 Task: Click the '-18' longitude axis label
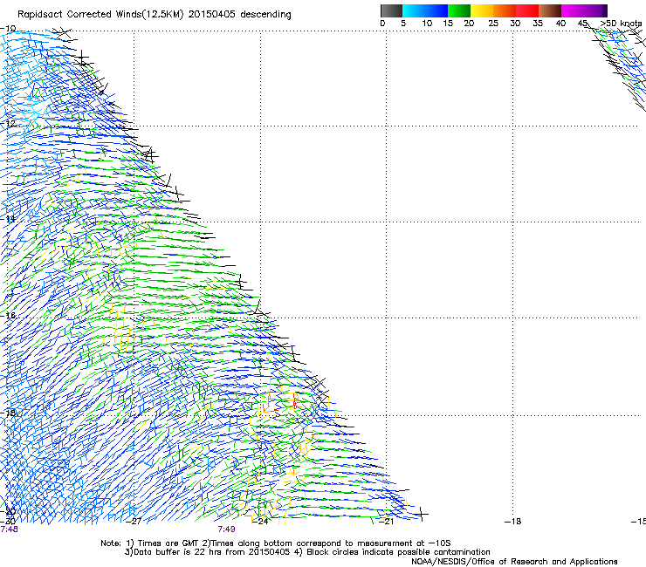[513, 522]
